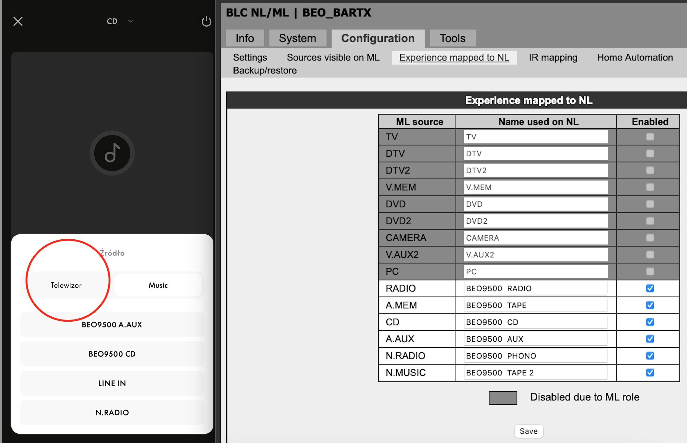This screenshot has height=443, width=687.
Task: Tap the power standby icon
Action: pos(206,21)
